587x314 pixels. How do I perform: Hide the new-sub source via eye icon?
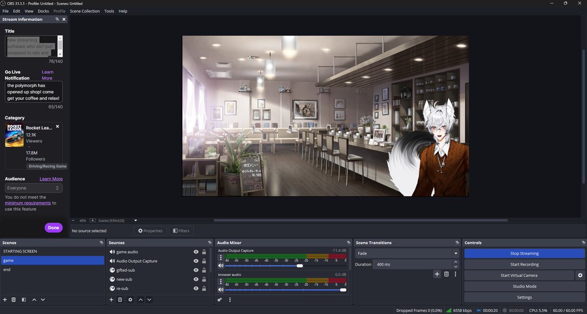coord(196,279)
